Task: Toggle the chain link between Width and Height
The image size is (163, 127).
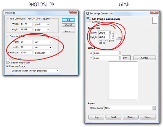Action: click(x=113, y=35)
